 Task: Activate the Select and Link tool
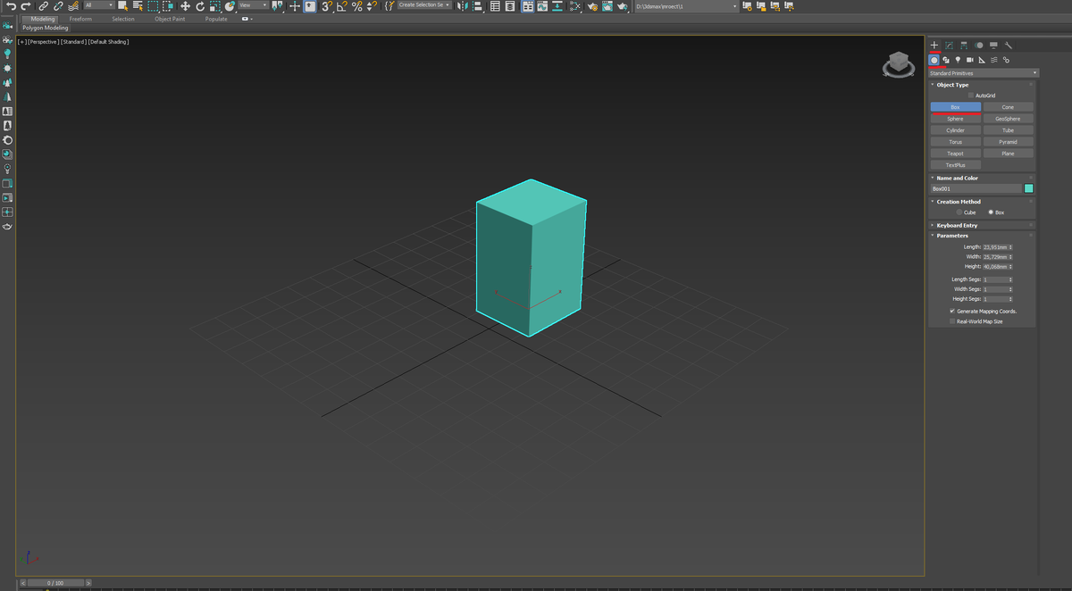[x=43, y=5]
